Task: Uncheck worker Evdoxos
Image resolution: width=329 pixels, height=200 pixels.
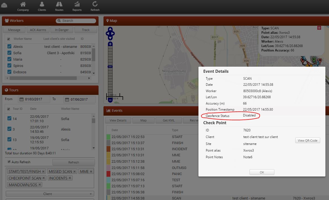Action: pyautogui.click(x=9, y=72)
